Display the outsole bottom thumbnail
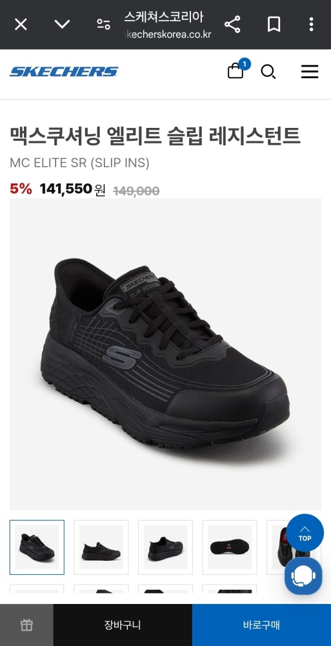This screenshot has width=331, height=646. point(230,547)
